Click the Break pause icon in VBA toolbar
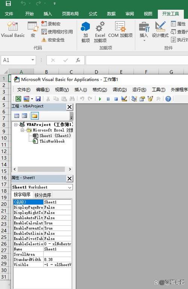 pyautogui.click(x=108, y=99)
